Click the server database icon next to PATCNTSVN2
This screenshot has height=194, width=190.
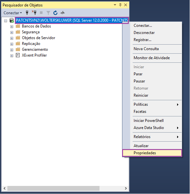(x=12, y=20)
